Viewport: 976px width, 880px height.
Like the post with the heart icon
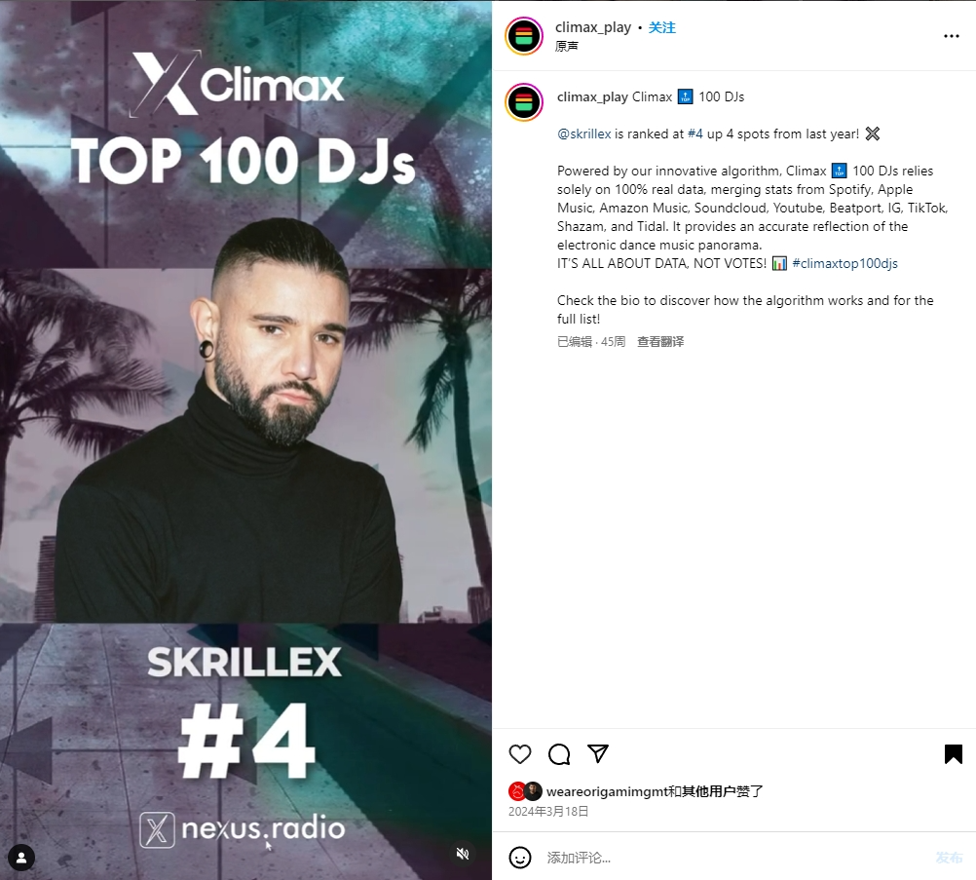[x=520, y=754]
